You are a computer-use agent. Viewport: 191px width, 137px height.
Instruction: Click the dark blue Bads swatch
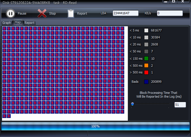tap(146, 82)
